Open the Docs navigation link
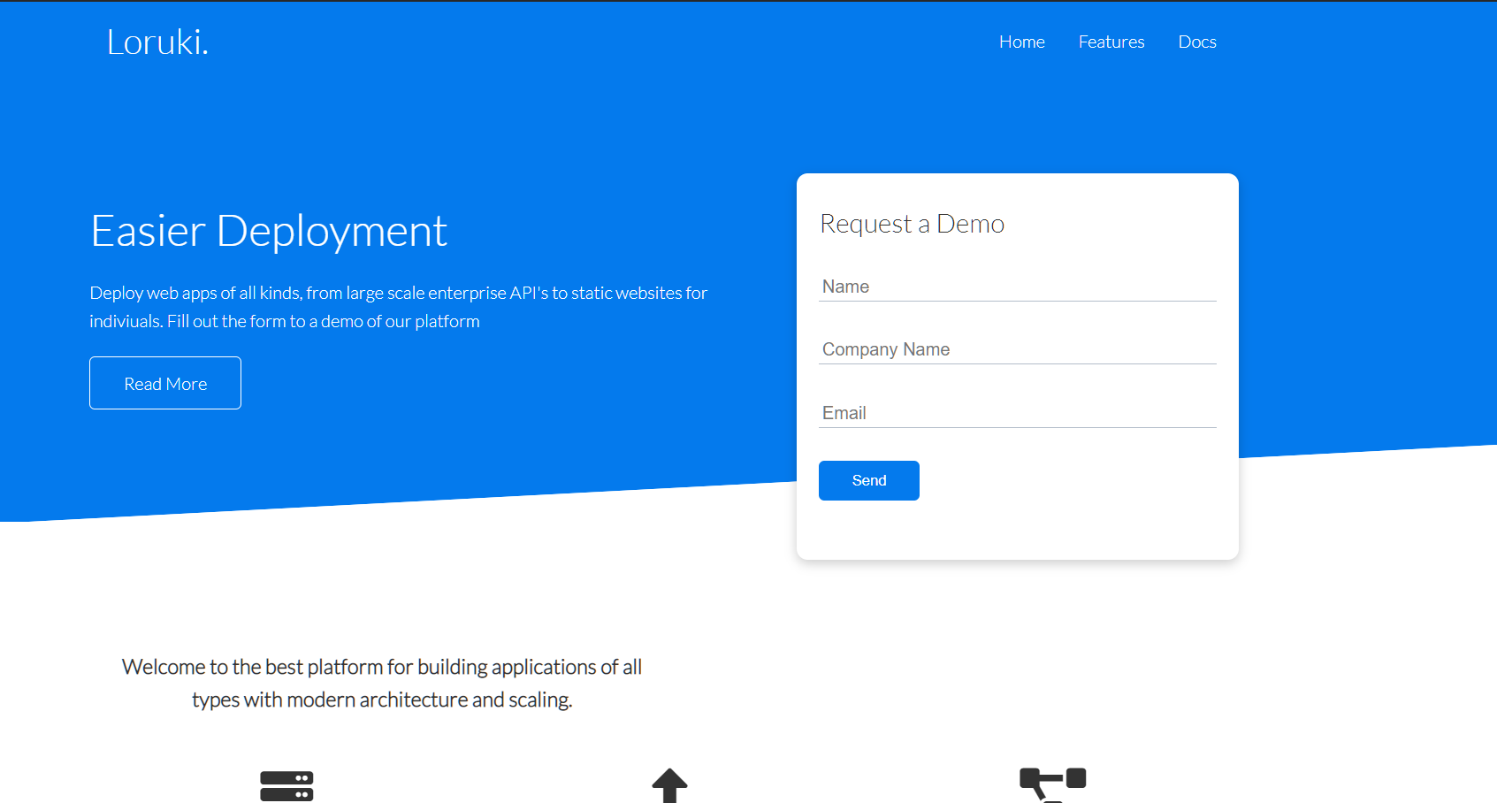The height and width of the screenshot is (803, 1497). (1196, 42)
